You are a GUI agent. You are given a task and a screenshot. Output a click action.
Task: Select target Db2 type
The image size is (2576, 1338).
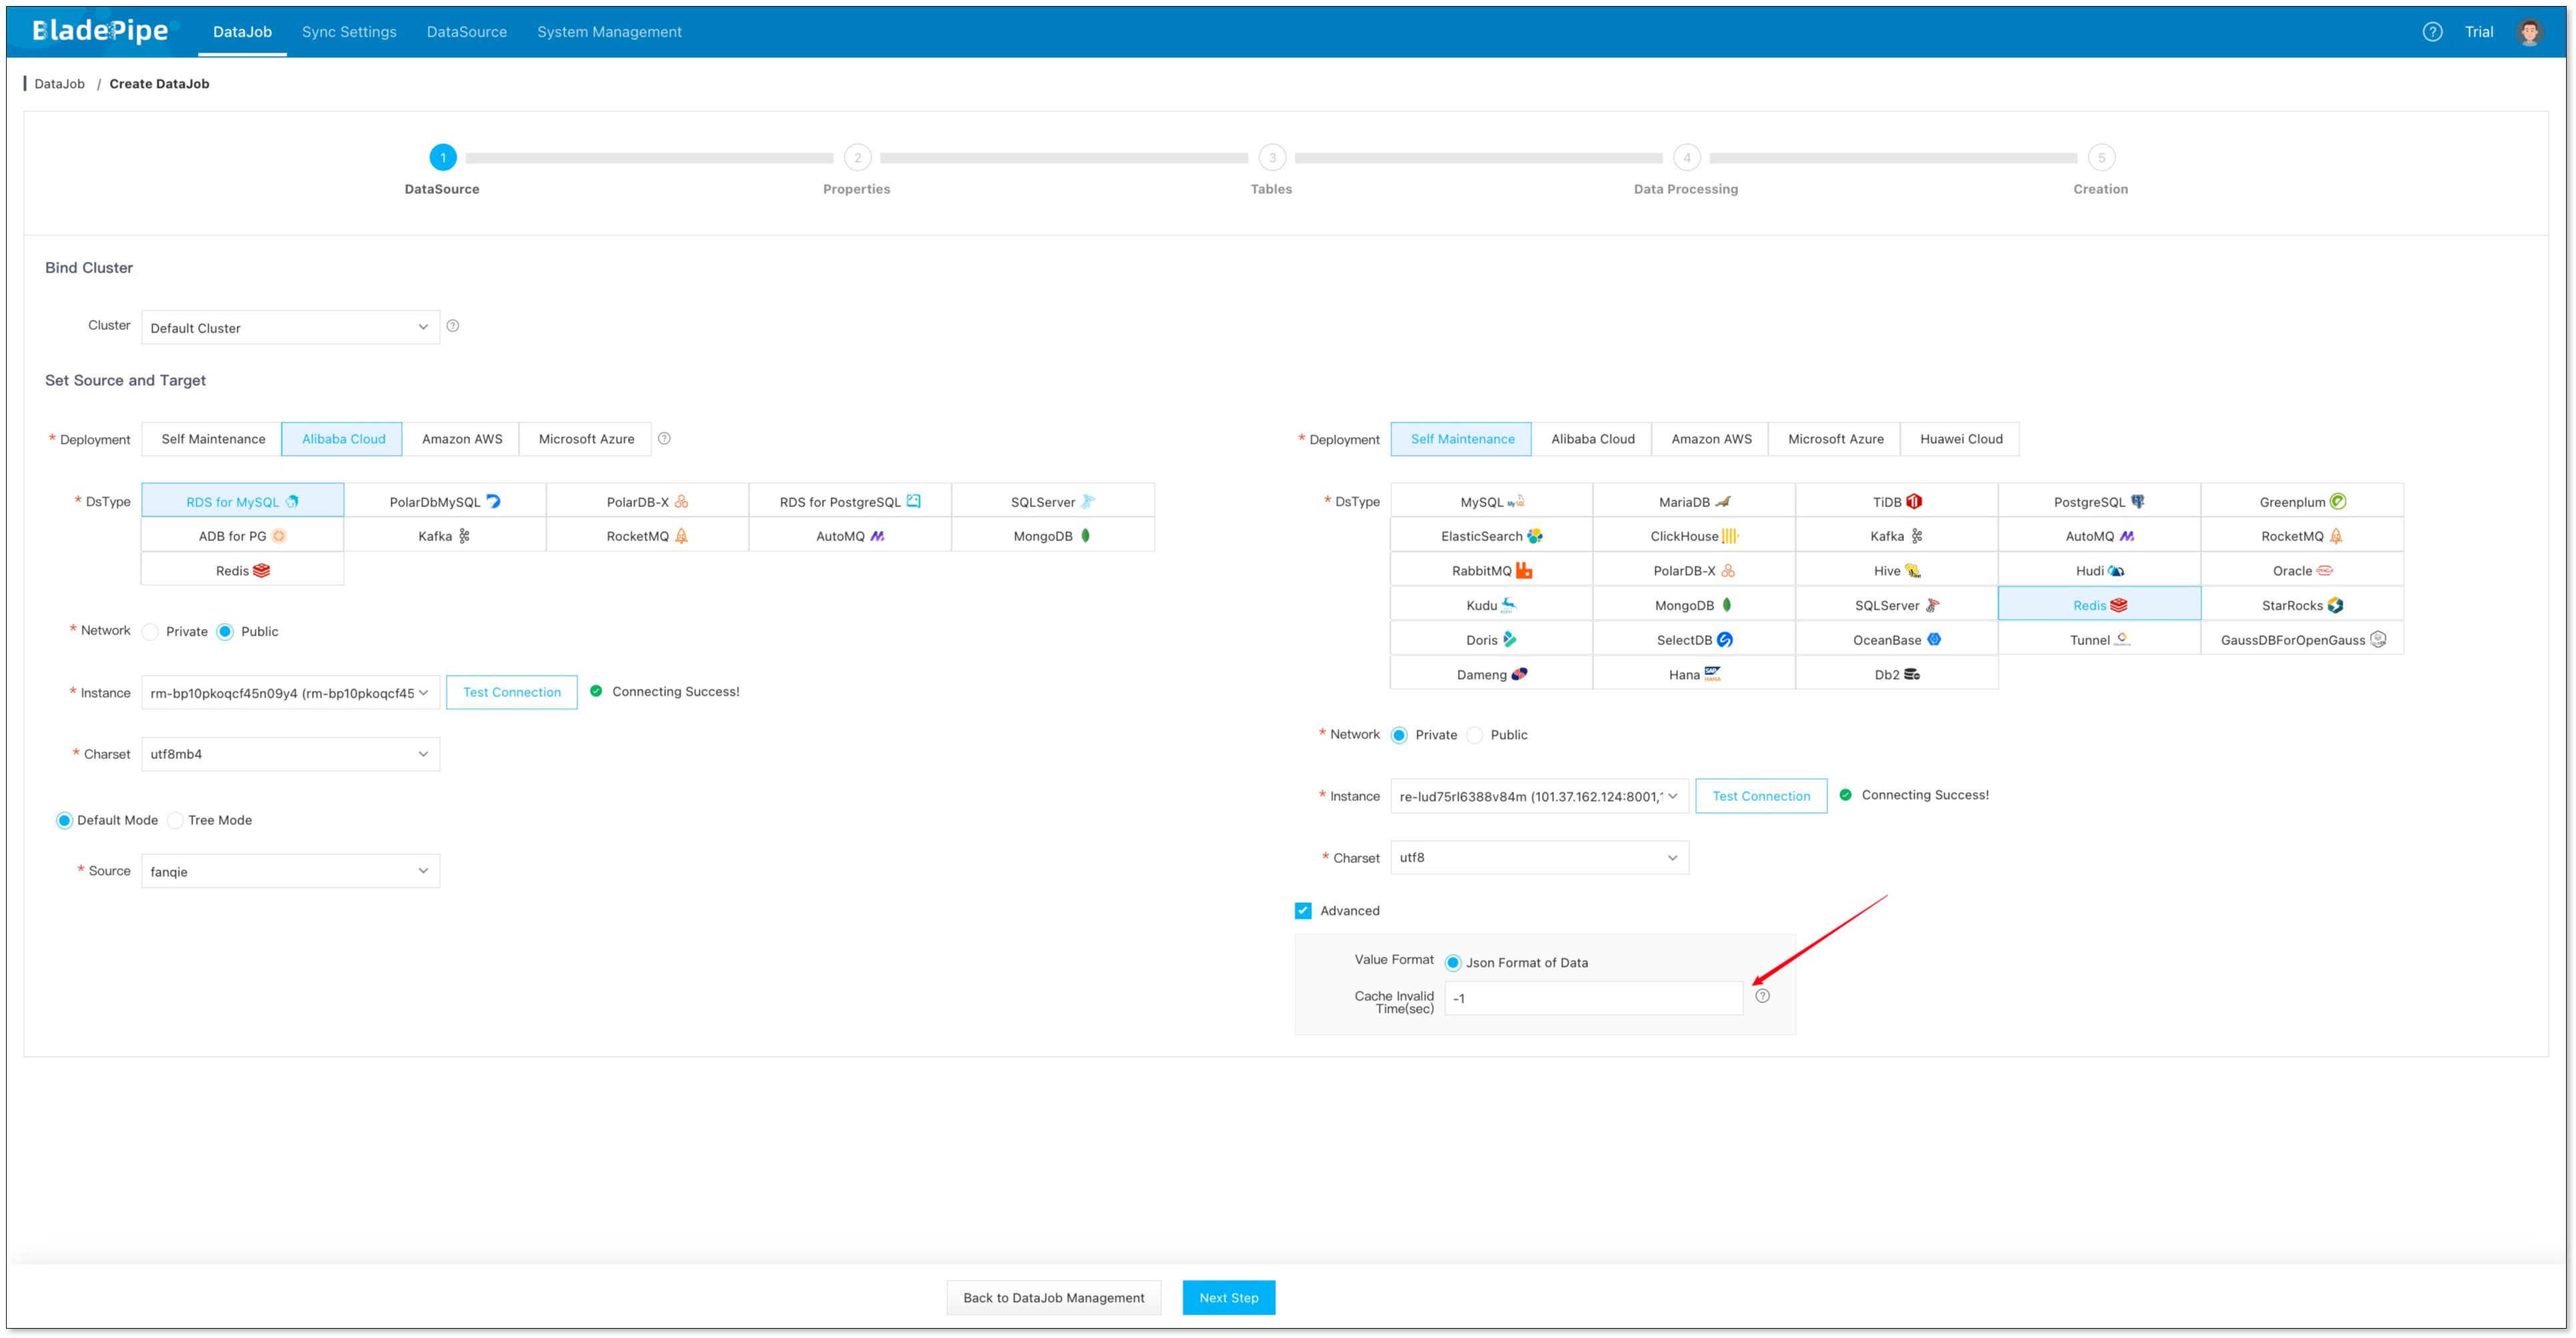[x=1897, y=674]
